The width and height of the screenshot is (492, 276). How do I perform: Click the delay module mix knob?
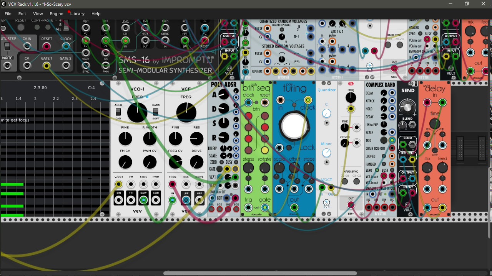[427, 168]
